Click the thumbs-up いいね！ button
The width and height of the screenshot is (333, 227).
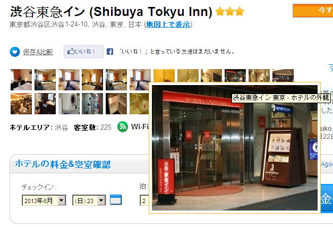tap(84, 52)
